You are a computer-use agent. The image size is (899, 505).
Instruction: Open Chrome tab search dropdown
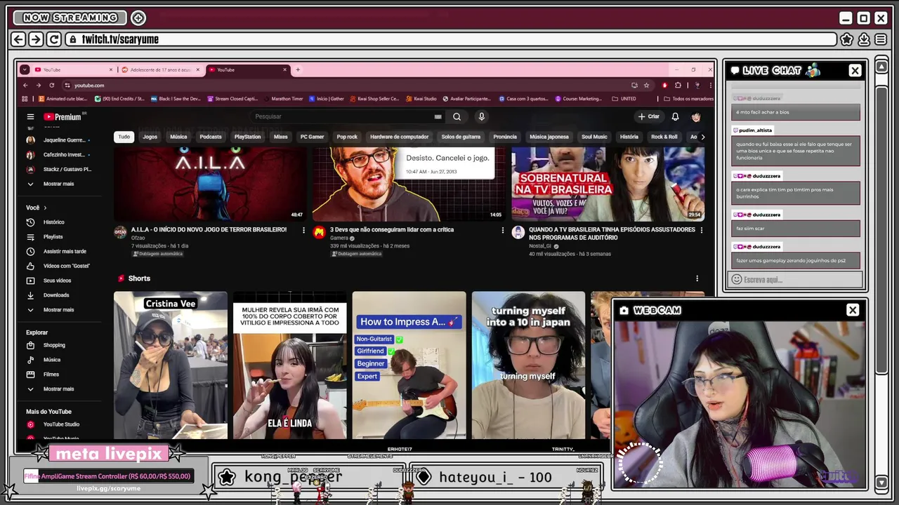tap(25, 69)
